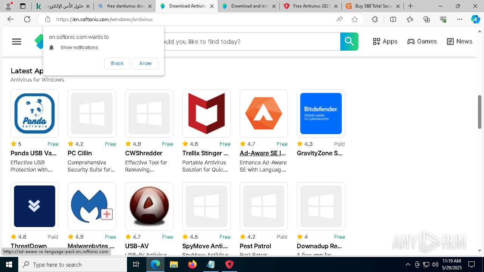Switch to Free Antivirus 2025 tab
Screen dimensions: 484x272
[310, 6]
